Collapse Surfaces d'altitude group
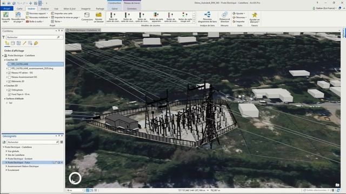Screen dimensions: 346x194 click(x=5, y=99)
